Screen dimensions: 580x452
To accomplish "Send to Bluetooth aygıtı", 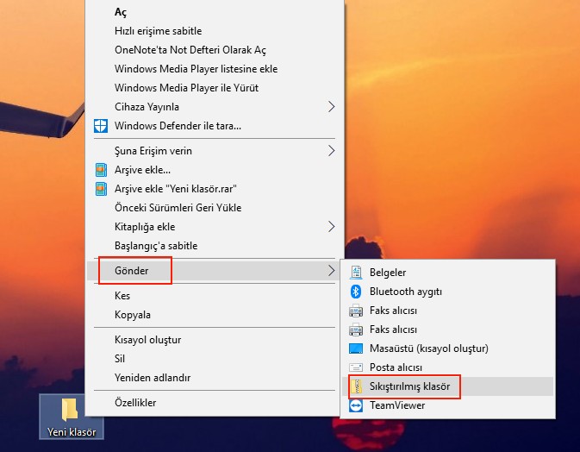I will tap(447, 292).
